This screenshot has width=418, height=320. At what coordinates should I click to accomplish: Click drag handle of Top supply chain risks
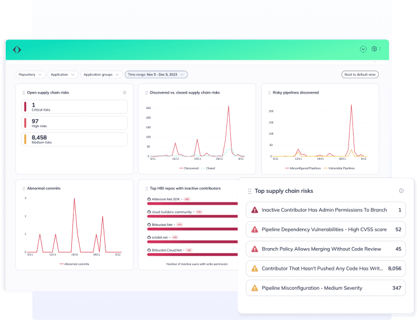click(x=249, y=191)
